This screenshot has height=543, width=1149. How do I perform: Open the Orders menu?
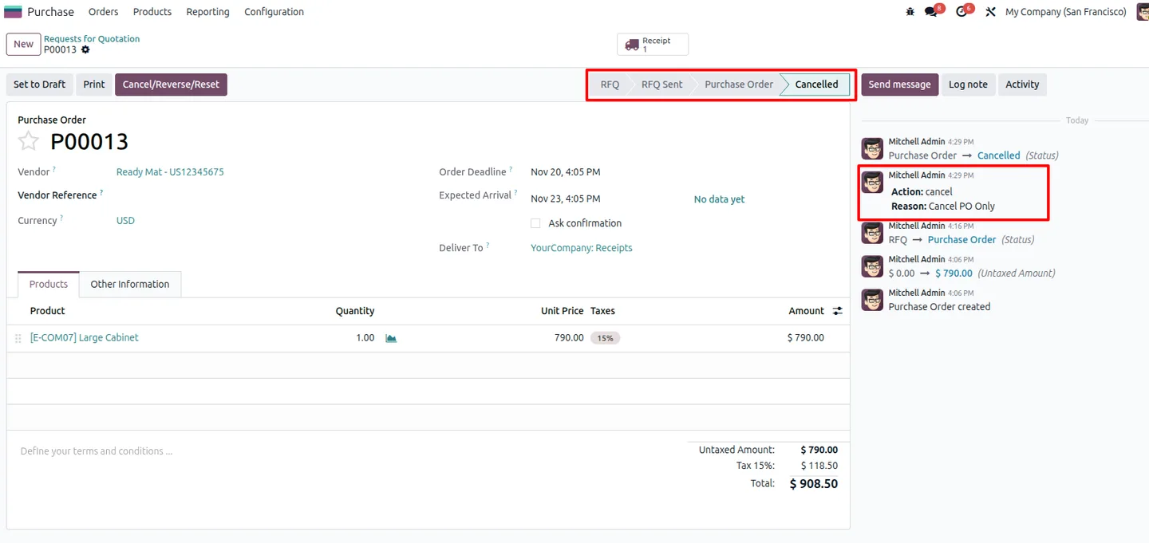pyautogui.click(x=104, y=12)
